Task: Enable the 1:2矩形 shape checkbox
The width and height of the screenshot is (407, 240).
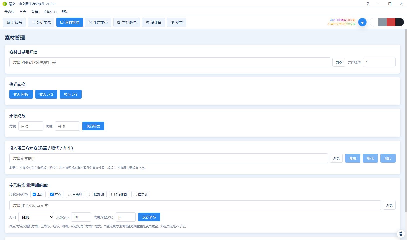Action: pos(91,194)
